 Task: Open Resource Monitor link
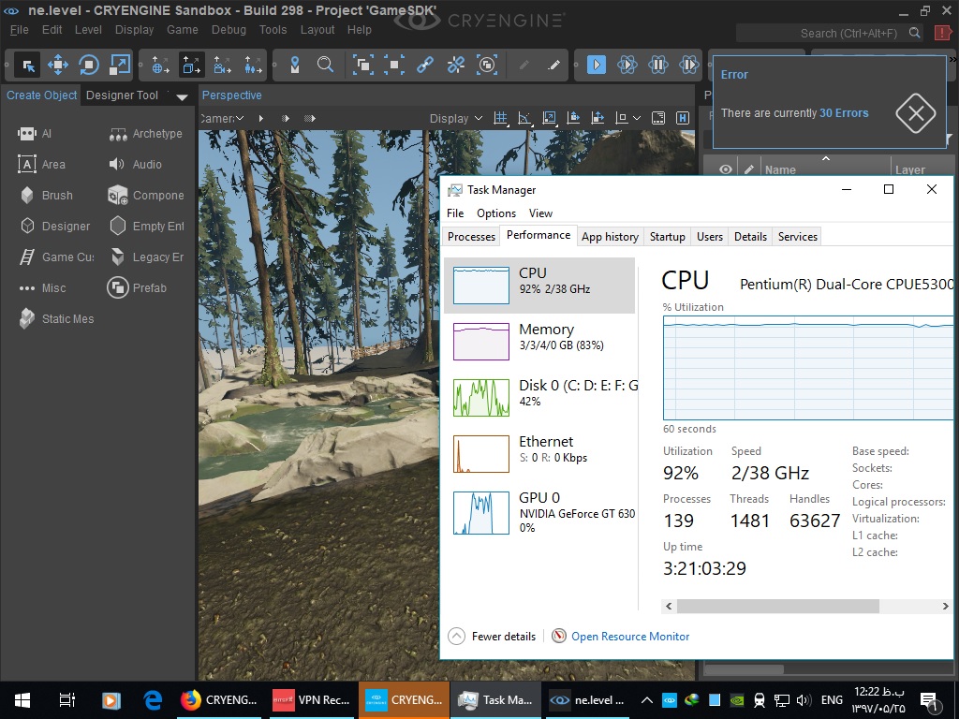point(630,637)
